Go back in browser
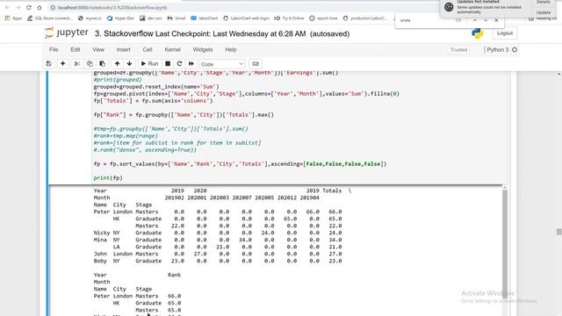This screenshot has width=562, height=316. (7, 8)
